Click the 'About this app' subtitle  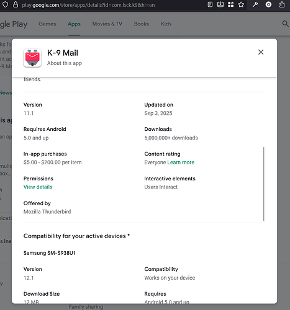65,63
